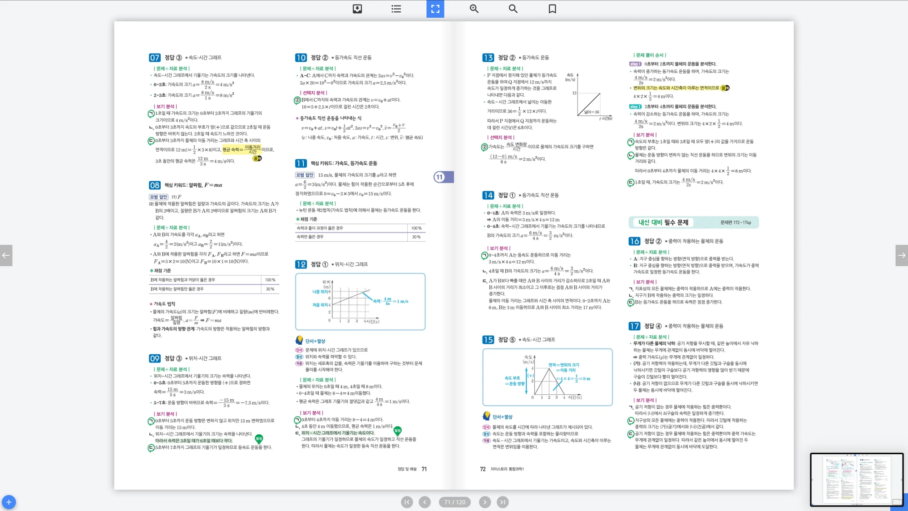The image size is (908, 511).
Task: Click the 71 / 120 page indicator
Action: coord(454,502)
